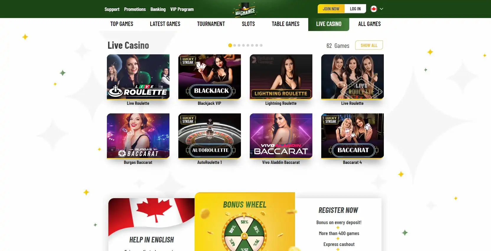This screenshot has height=251, width=491.
Task: Open the Lightning Roulette game tile
Action: pyautogui.click(x=281, y=77)
